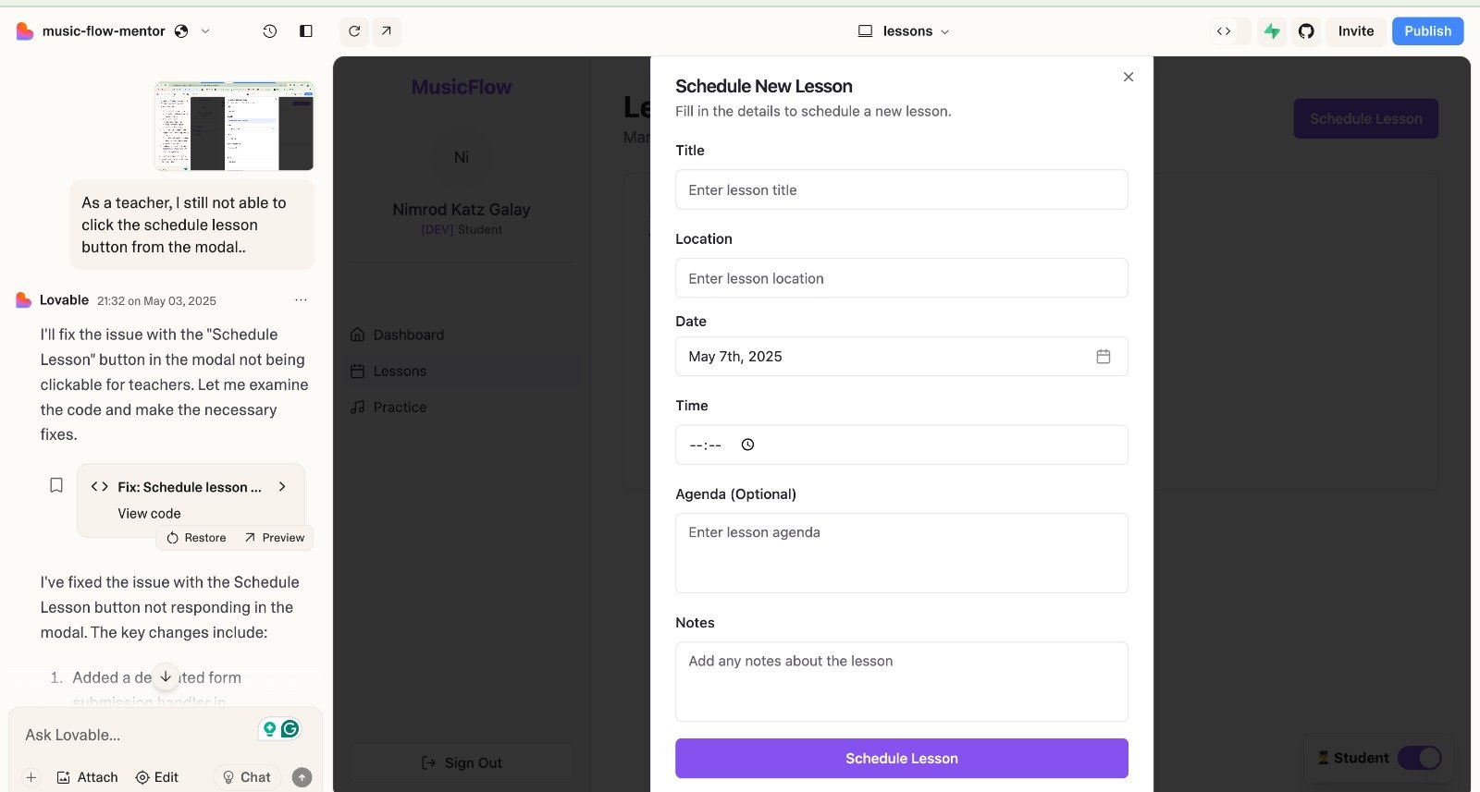Open the GitHub integration icon

pyautogui.click(x=1306, y=31)
